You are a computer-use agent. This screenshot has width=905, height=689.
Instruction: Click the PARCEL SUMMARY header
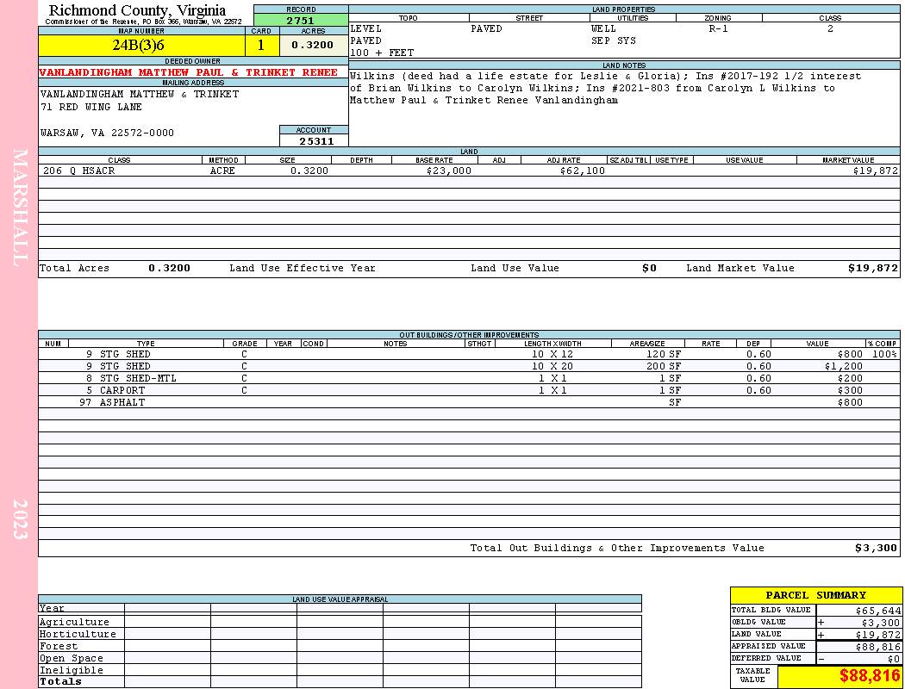[x=815, y=595]
